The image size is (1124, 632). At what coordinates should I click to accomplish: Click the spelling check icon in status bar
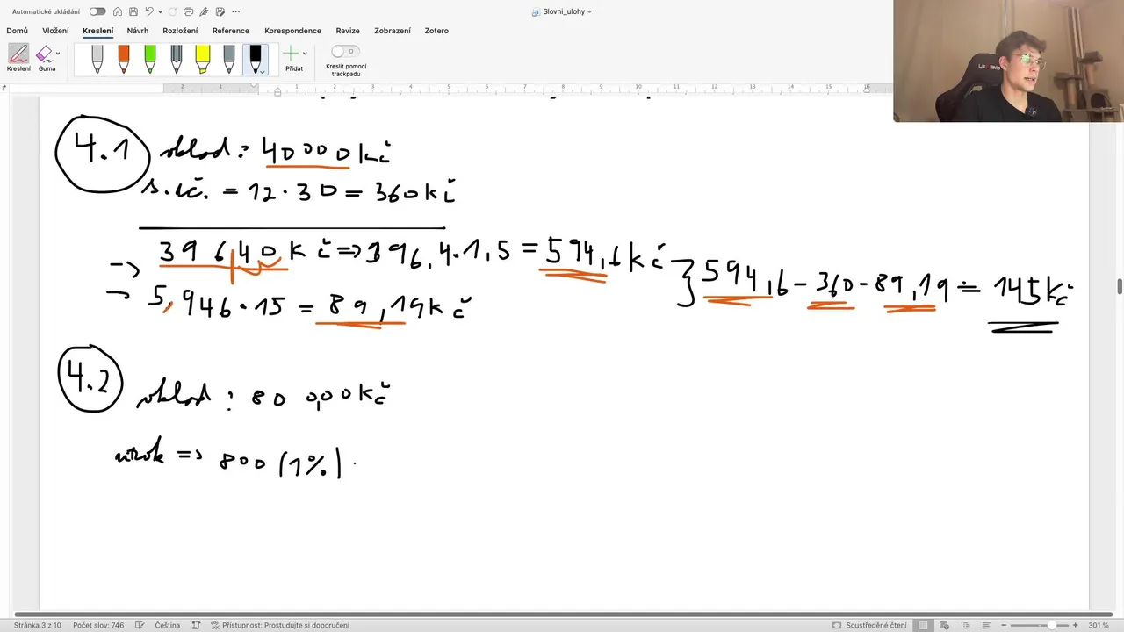pos(139,625)
